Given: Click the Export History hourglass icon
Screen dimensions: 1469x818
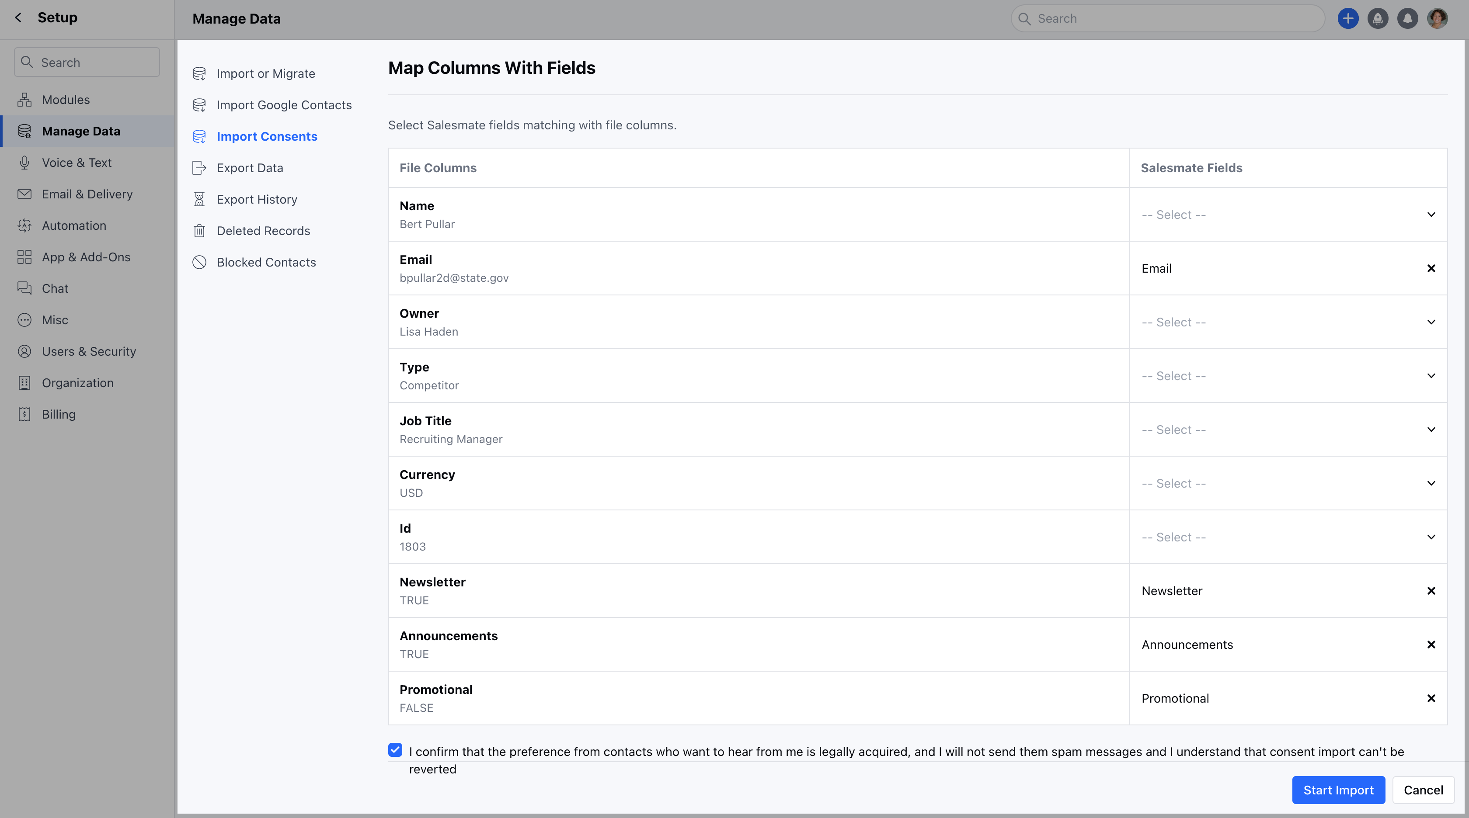Looking at the screenshot, I should click(x=199, y=200).
